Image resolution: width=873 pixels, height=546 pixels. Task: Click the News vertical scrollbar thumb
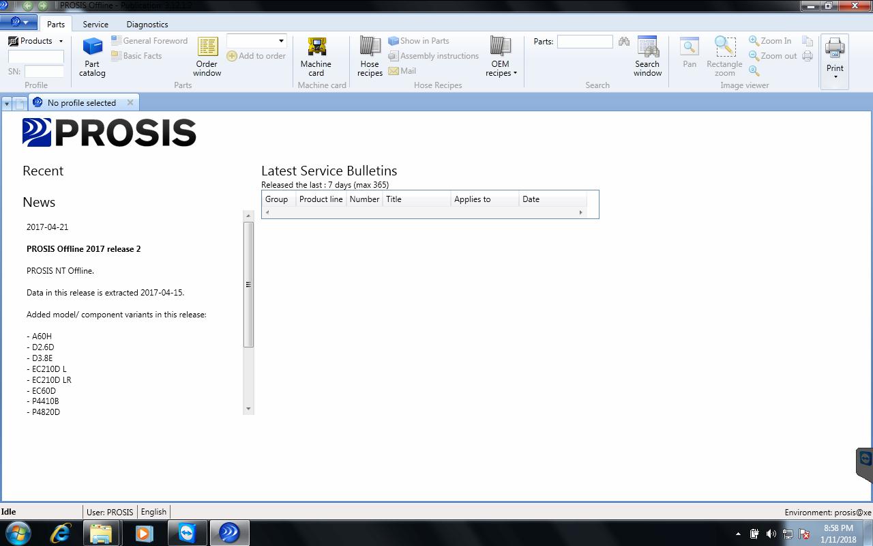248,285
